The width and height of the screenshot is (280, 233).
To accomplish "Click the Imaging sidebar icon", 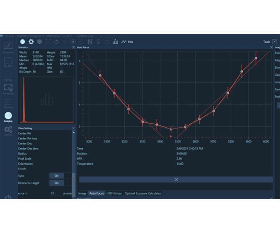I will [8, 116].
